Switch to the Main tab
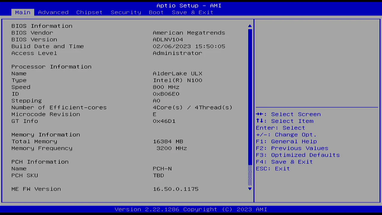382x215 pixels. click(23, 12)
